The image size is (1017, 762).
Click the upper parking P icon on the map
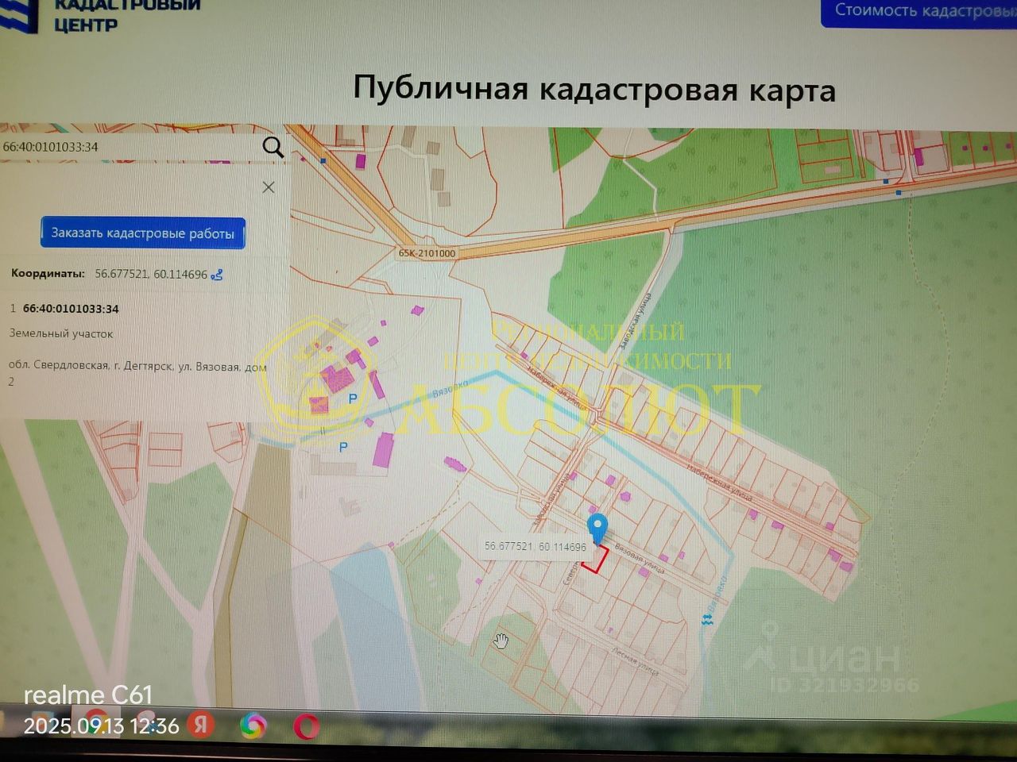[x=353, y=398]
